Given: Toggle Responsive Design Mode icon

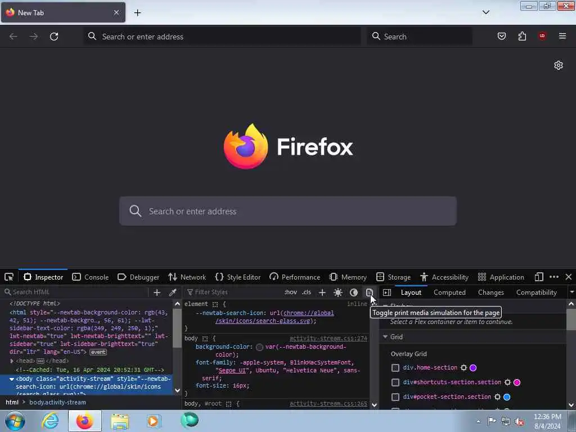Looking at the screenshot, I should [539, 277].
